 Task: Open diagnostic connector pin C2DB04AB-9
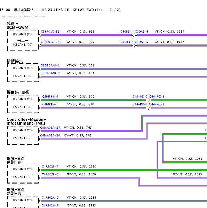pos(50,73)
